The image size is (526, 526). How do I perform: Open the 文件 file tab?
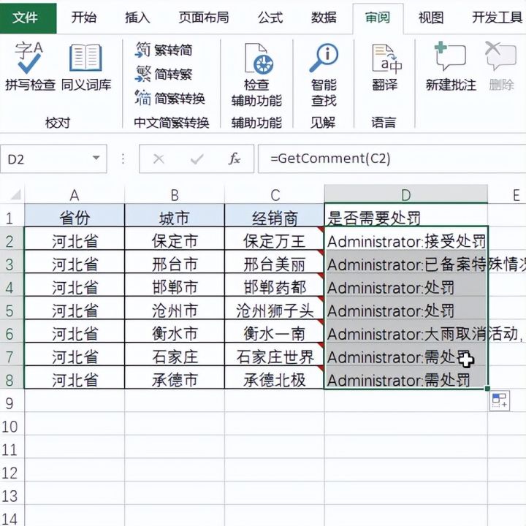pyautogui.click(x=28, y=18)
